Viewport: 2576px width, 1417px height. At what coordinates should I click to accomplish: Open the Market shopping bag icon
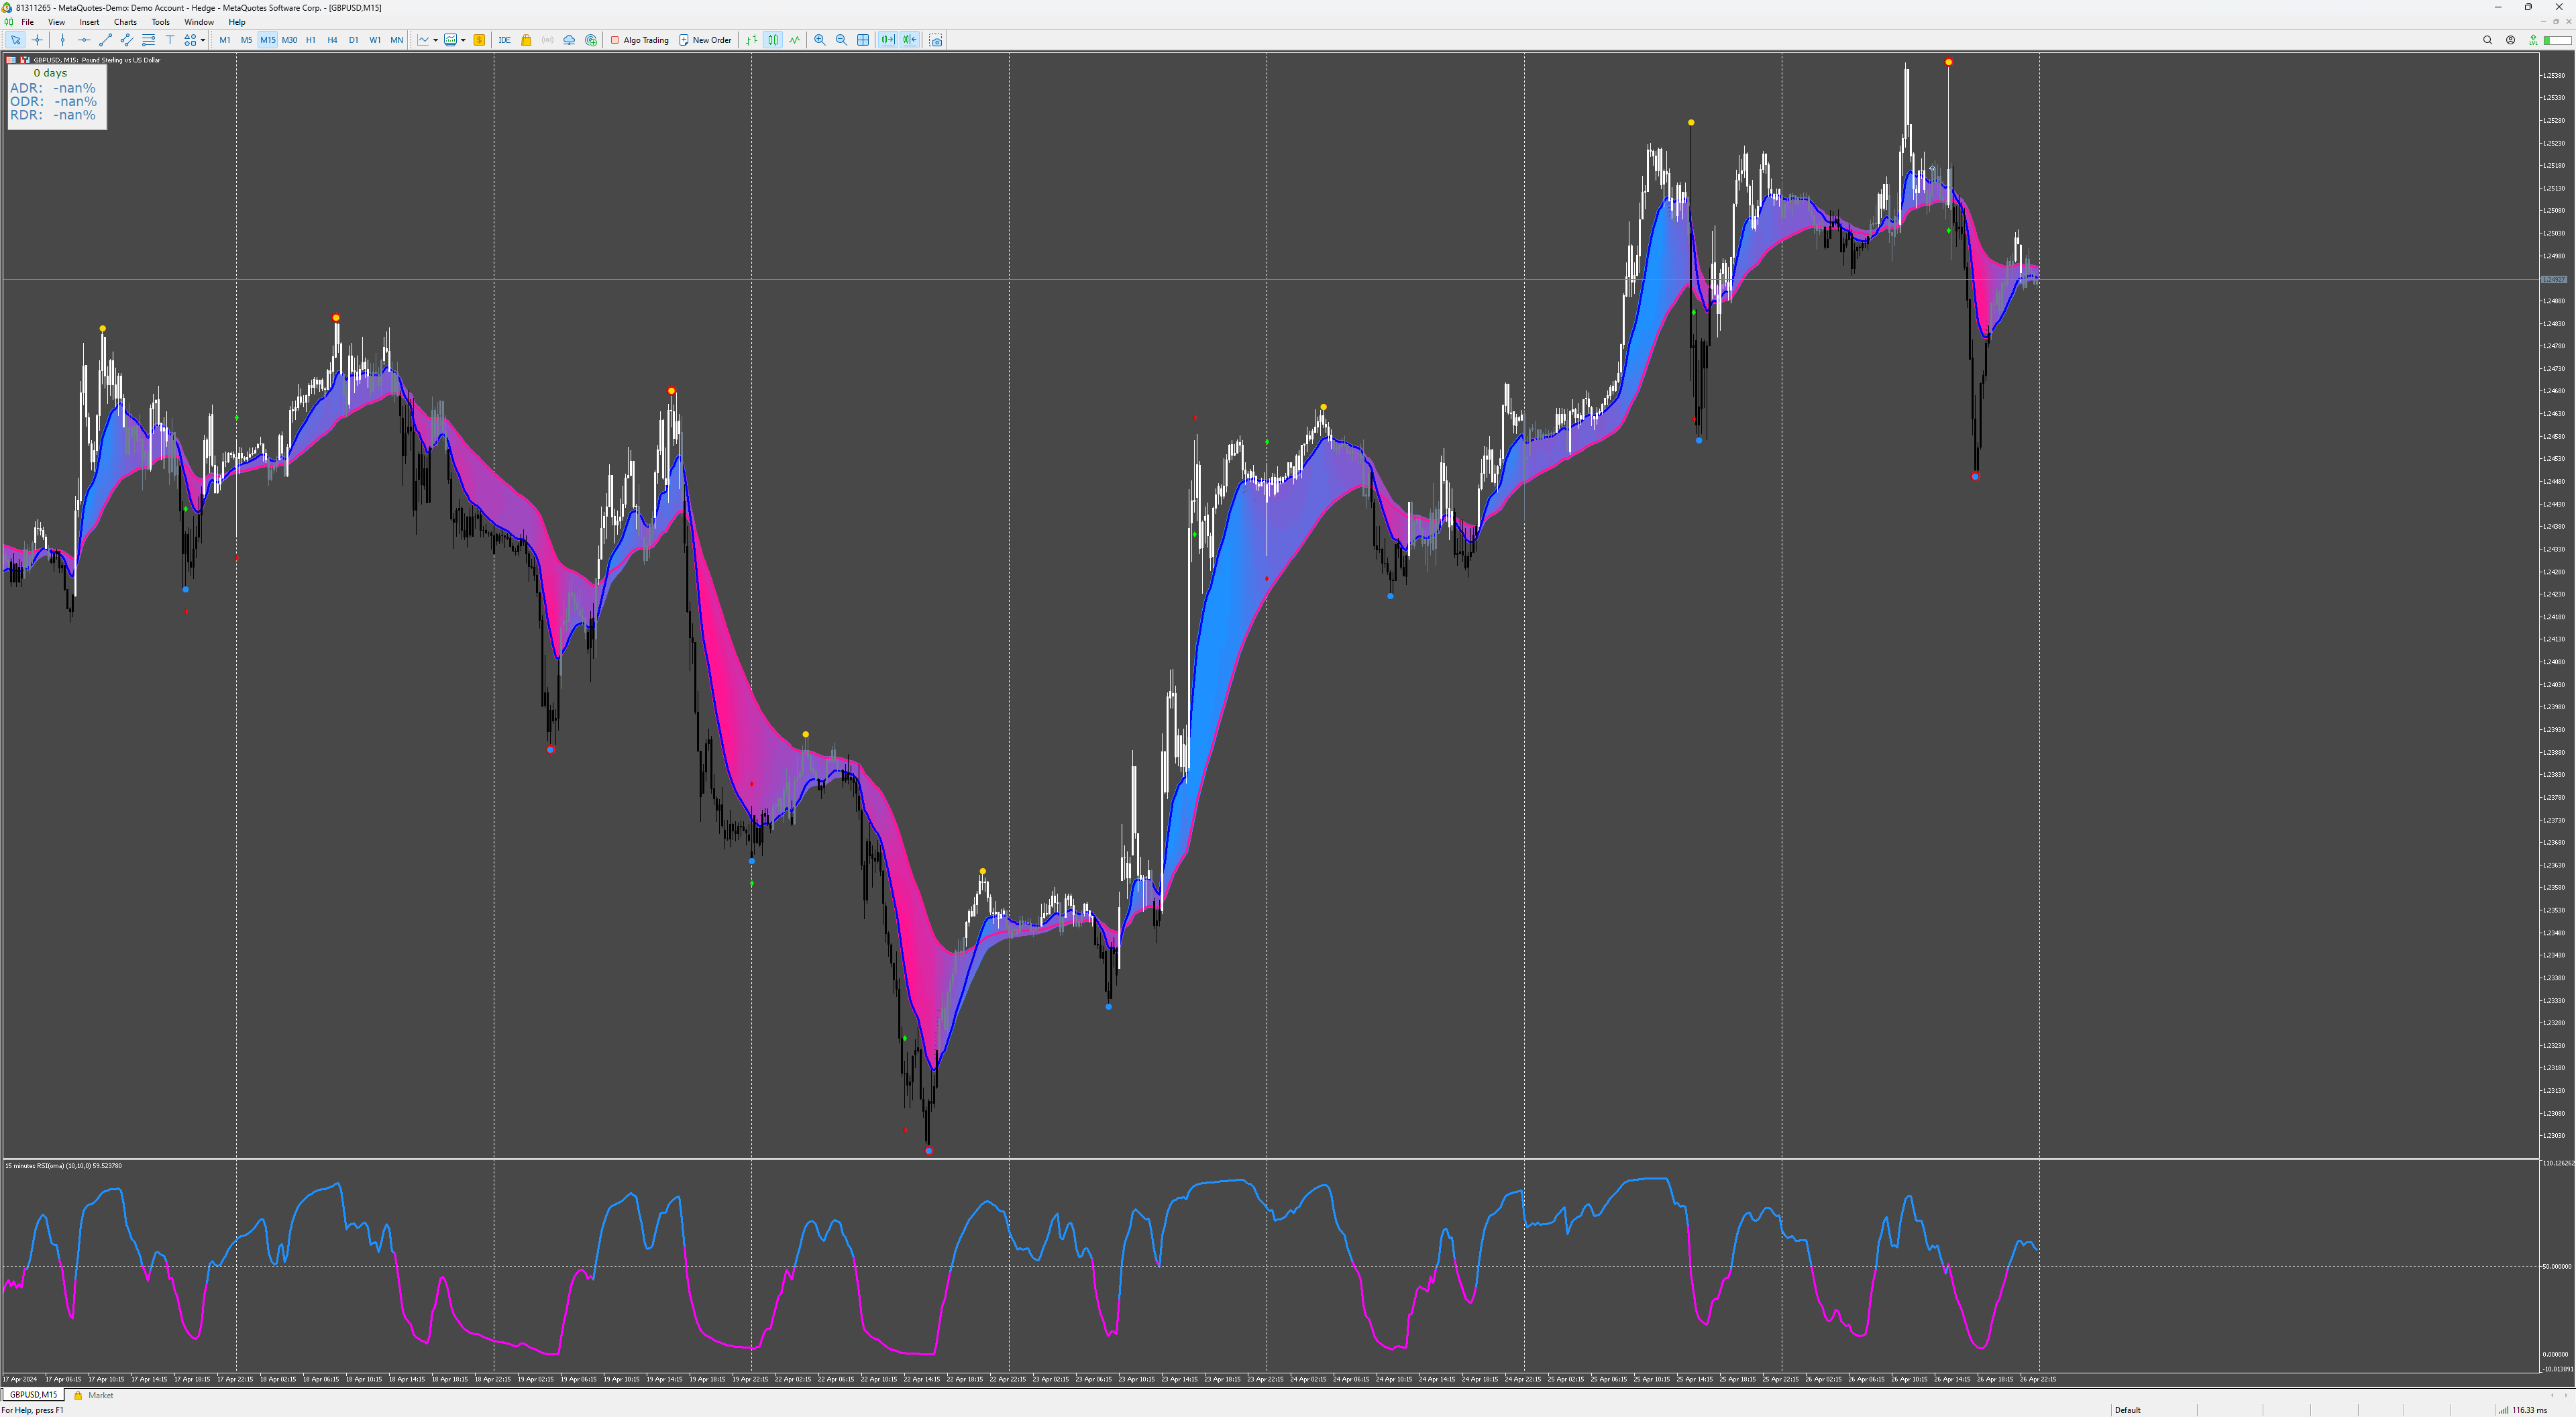526,40
